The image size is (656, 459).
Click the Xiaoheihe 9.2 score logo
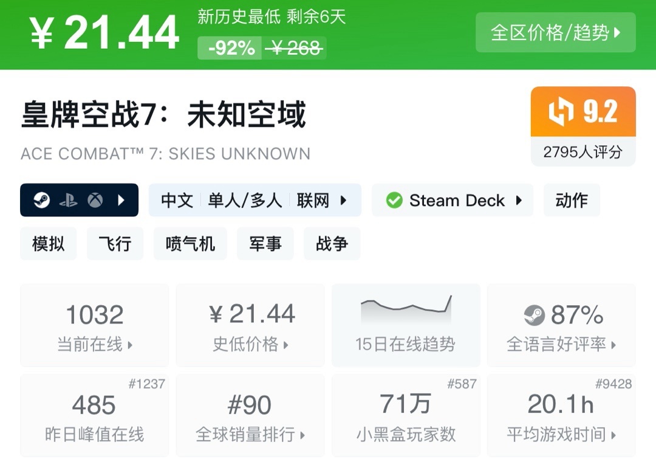click(561, 112)
